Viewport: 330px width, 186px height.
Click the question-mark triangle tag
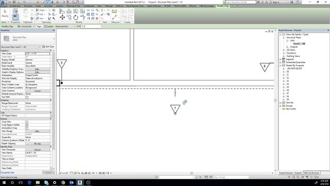pyautogui.click(x=175, y=109)
